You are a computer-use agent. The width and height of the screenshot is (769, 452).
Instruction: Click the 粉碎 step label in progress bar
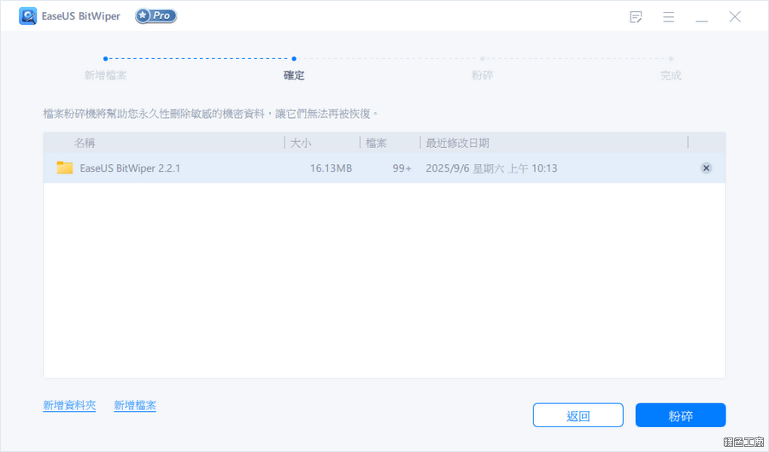click(482, 75)
